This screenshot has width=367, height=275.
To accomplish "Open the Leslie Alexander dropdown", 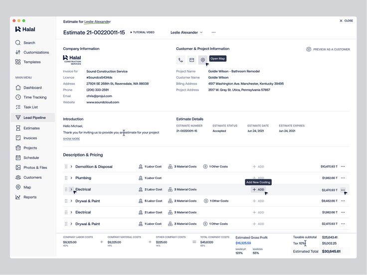I will pos(186,32).
